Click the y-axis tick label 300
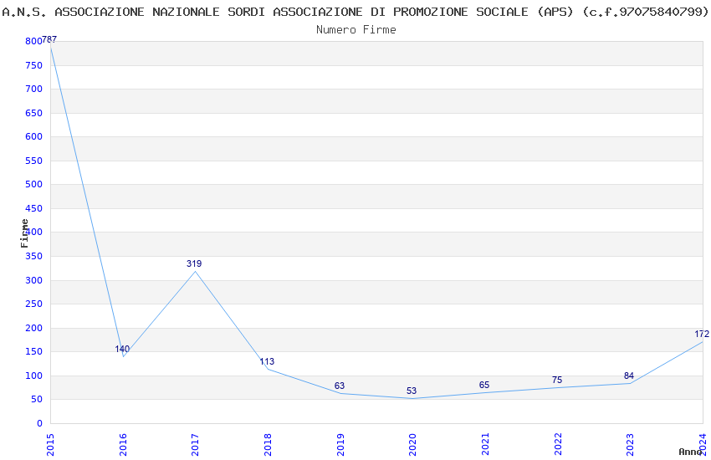This screenshot has width=711, height=460. pos(34,280)
